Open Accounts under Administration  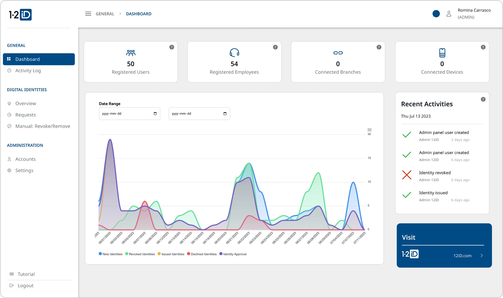click(x=25, y=159)
